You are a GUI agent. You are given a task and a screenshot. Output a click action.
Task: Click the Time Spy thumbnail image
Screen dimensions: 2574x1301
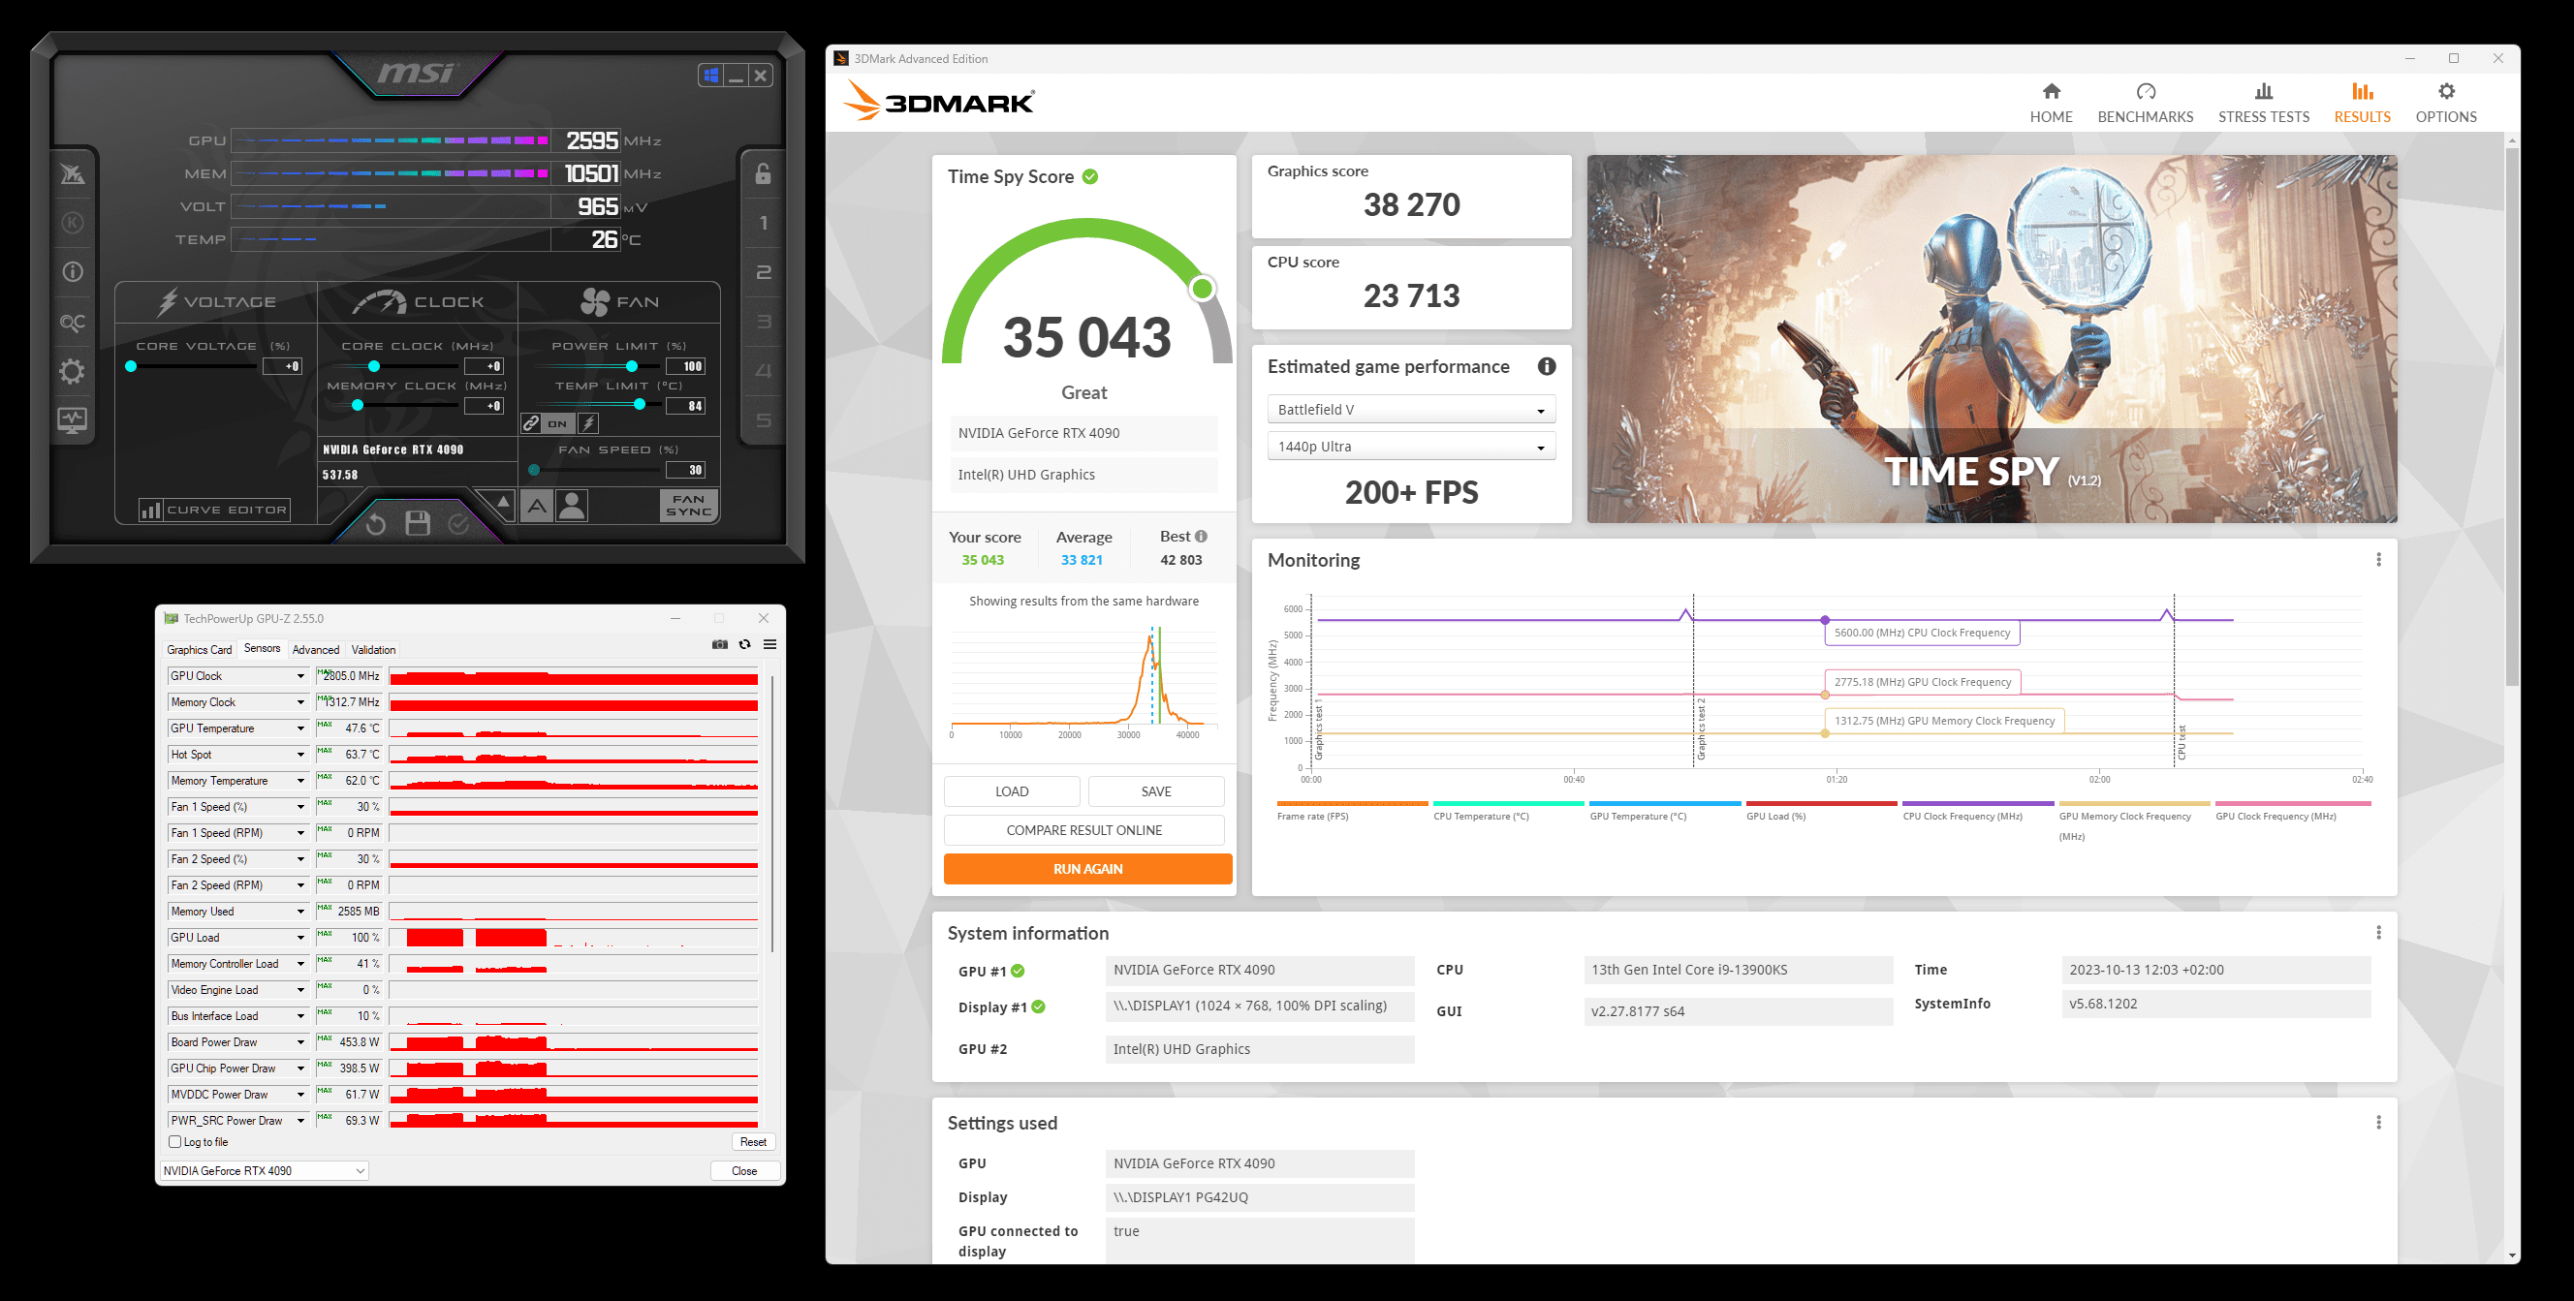click(x=1992, y=338)
